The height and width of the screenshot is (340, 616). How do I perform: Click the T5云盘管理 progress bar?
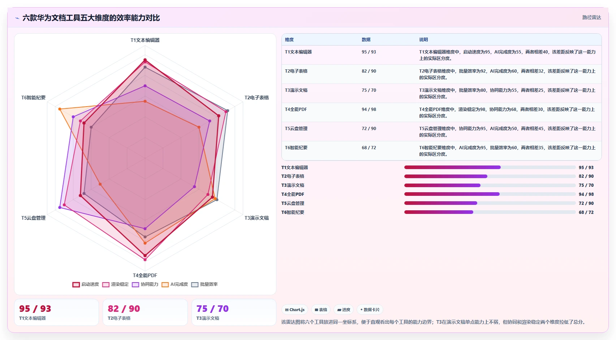[x=490, y=203]
